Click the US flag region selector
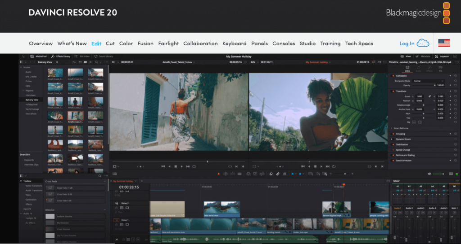Screen dimensions: 461x244 pyautogui.click(x=444, y=43)
